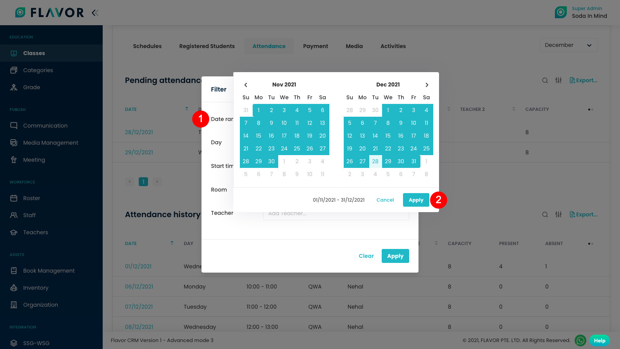Open Communication sidebar item
The image size is (620, 349).
[x=51, y=126]
